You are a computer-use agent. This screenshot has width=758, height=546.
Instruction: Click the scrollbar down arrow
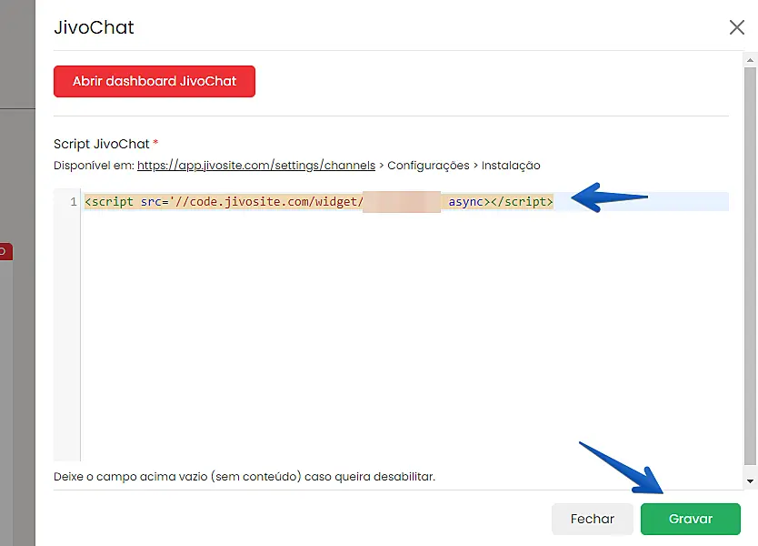coord(750,481)
